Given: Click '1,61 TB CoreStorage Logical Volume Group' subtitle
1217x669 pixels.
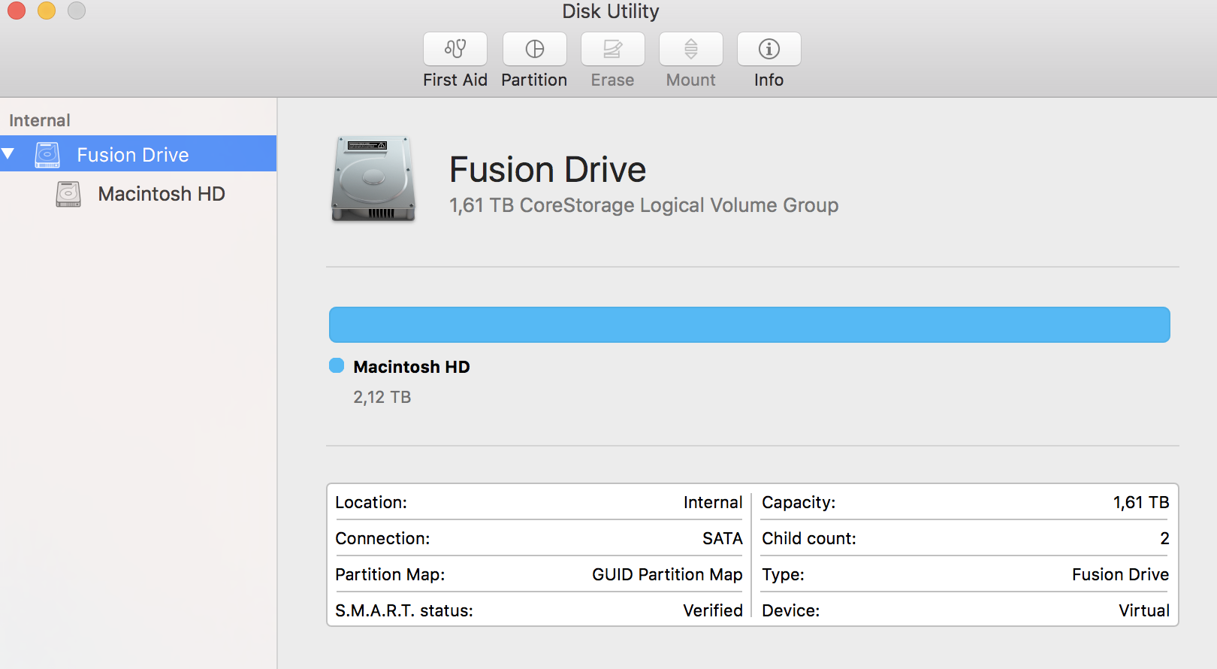Looking at the screenshot, I should tap(644, 205).
